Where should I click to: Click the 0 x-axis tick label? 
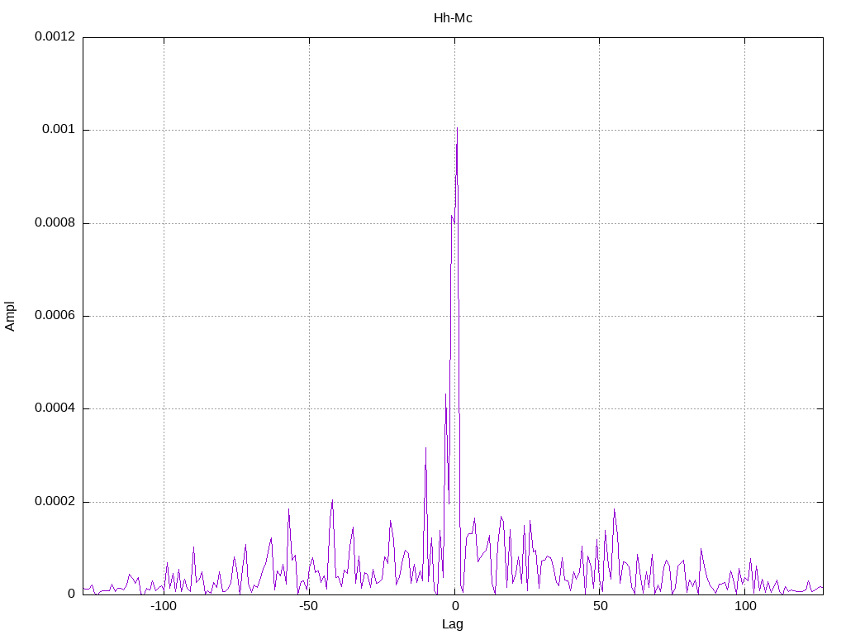pyautogui.click(x=455, y=606)
